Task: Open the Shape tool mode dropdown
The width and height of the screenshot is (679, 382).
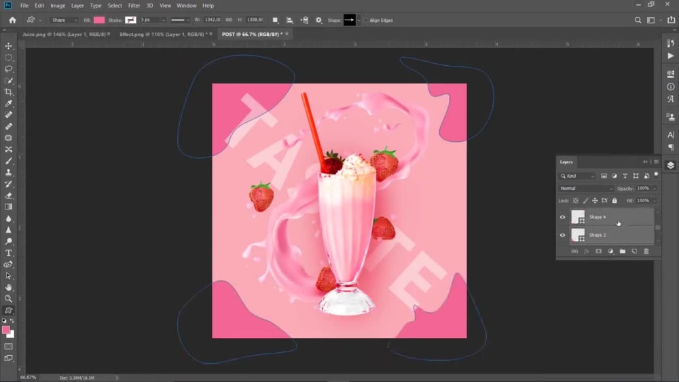Action: (x=64, y=20)
